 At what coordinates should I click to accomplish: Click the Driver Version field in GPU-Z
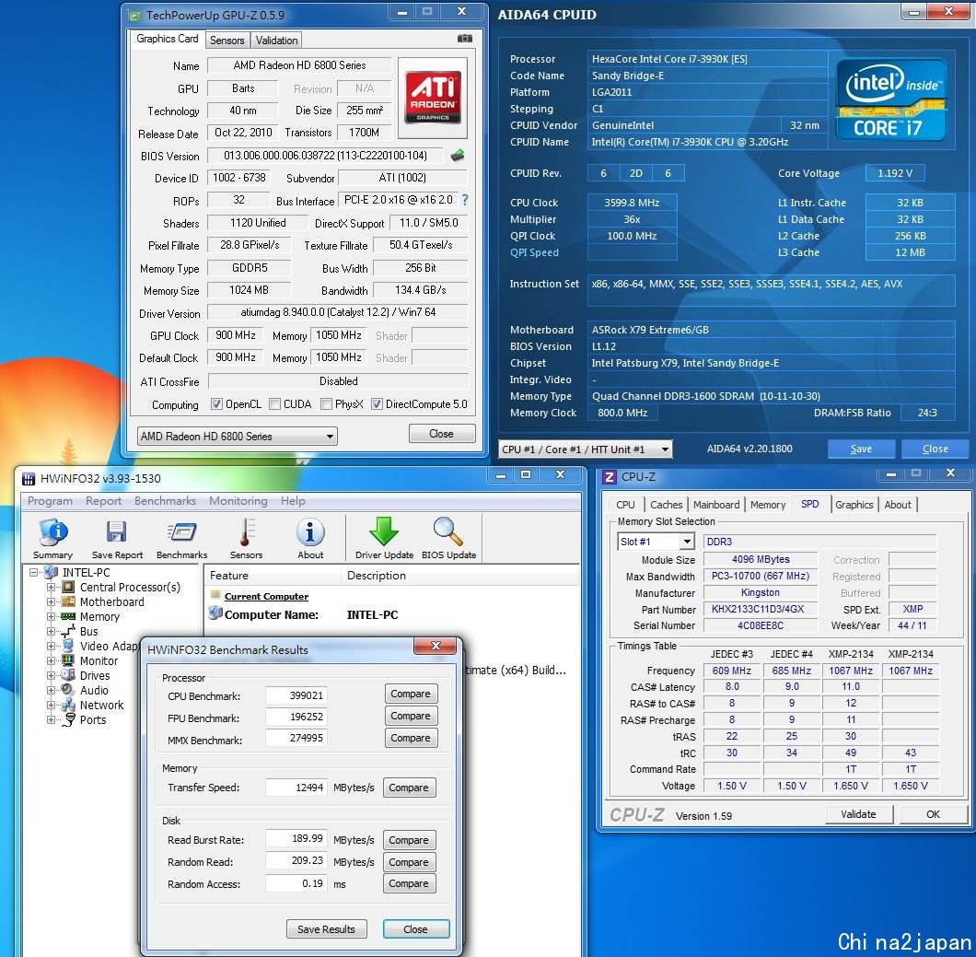pyautogui.click(x=338, y=312)
